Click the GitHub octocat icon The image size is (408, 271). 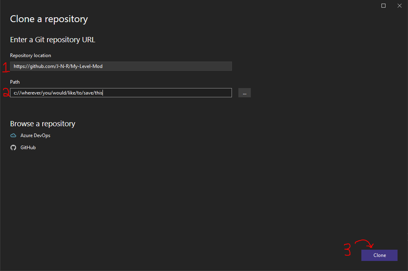13,148
